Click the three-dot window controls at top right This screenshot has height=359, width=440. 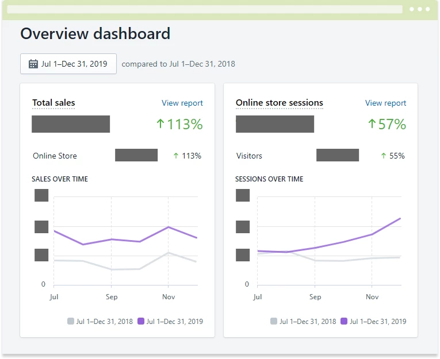coord(419,9)
